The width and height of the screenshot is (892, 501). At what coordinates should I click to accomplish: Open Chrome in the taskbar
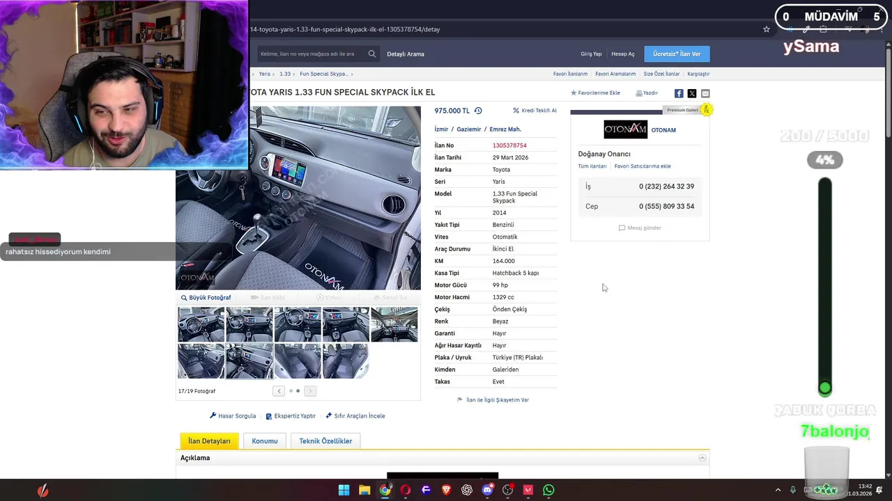[385, 490]
